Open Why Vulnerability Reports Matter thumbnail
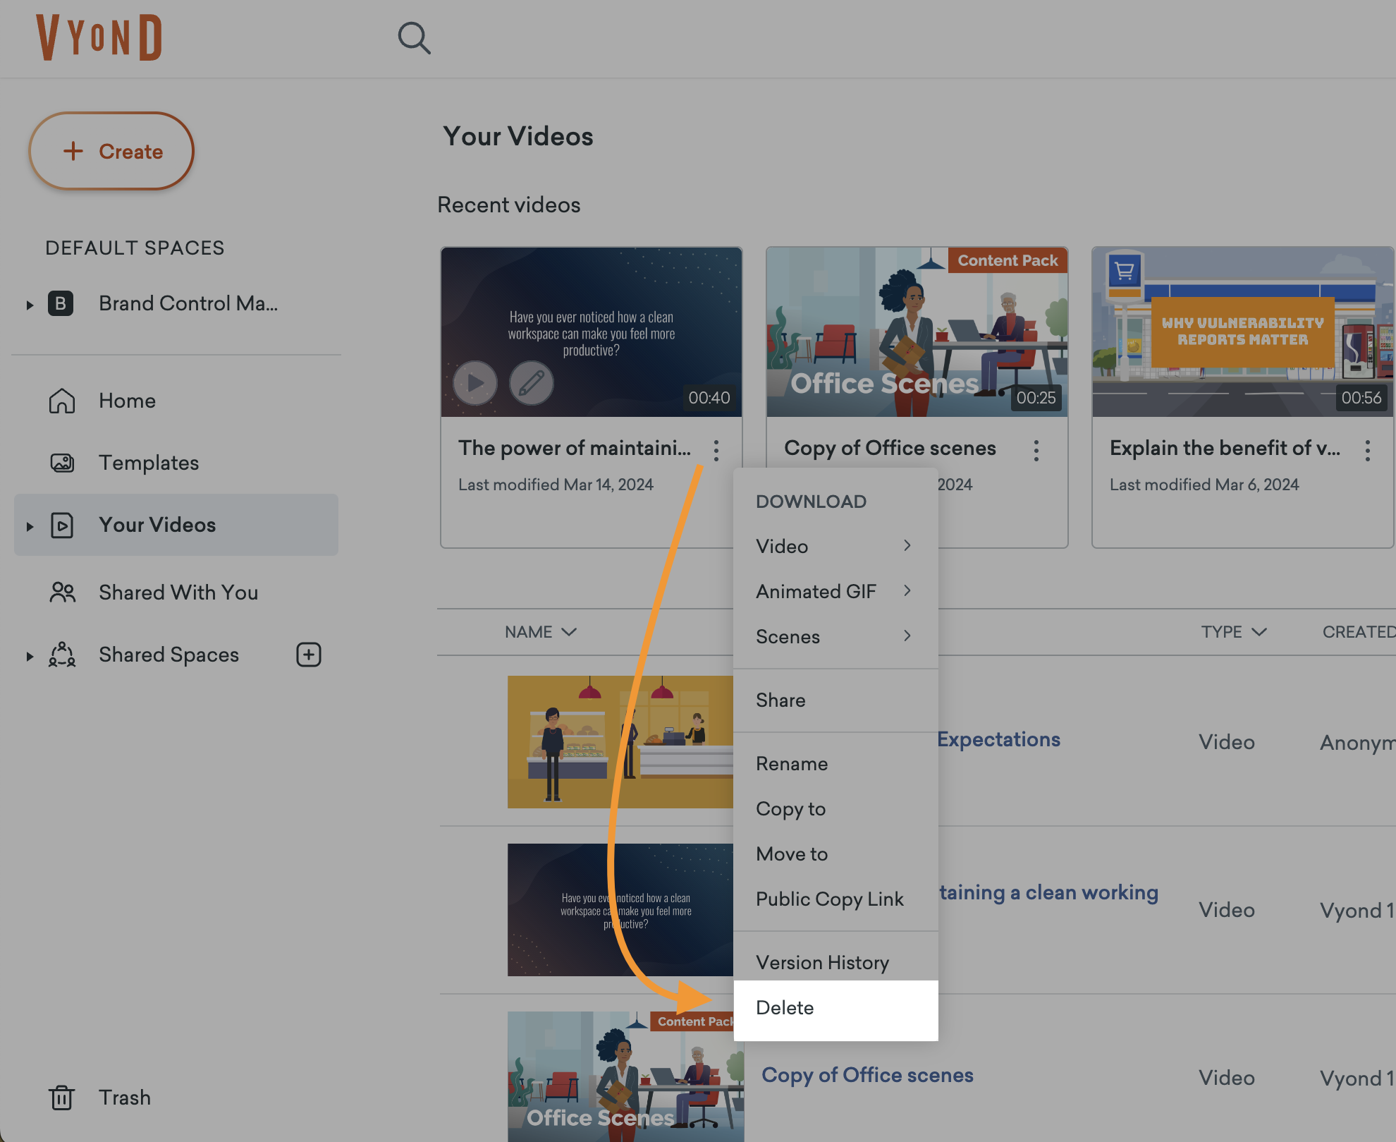The width and height of the screenshot is (1396, 1142). 1243,332
